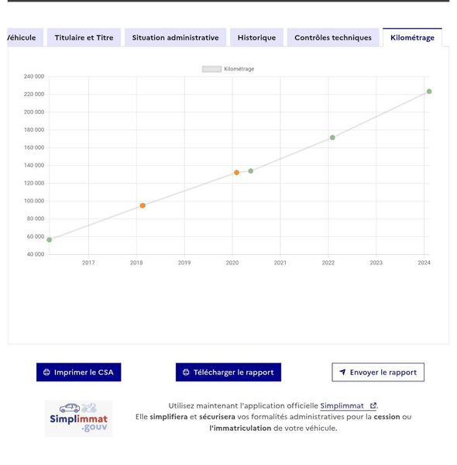Select the Historique tab
The image size is (457, 465).
tap(256, 38)
